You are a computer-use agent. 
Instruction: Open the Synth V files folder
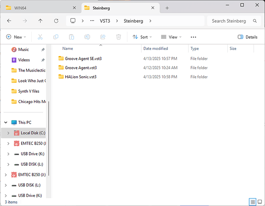pos(25,91)
